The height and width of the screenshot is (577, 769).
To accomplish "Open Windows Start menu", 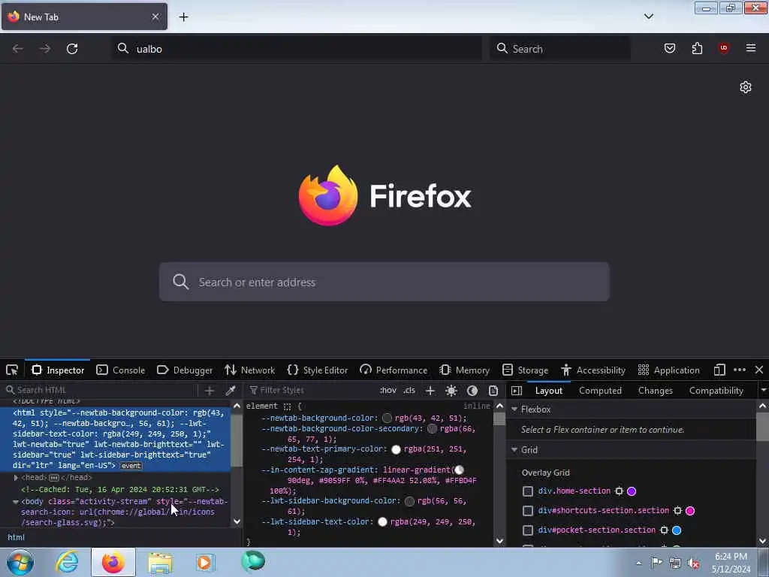I will pos(20,563).
